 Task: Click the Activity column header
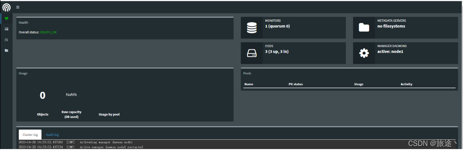(406, 84)
